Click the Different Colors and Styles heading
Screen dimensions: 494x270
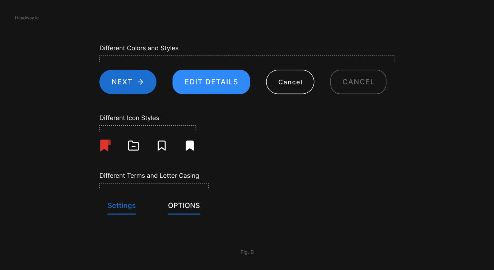[x=139, y=48]
